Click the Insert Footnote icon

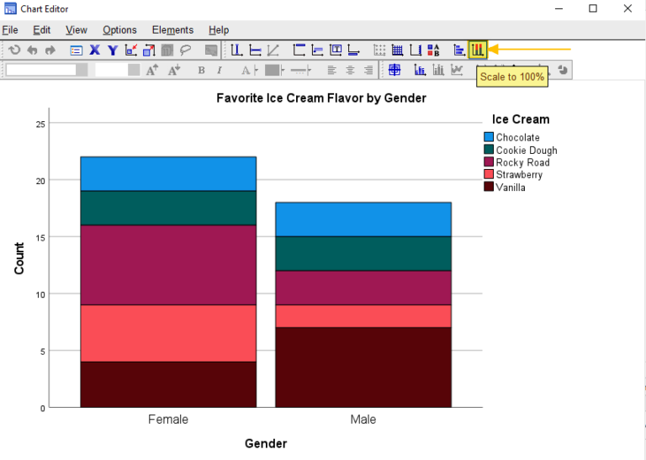point(353,50)
